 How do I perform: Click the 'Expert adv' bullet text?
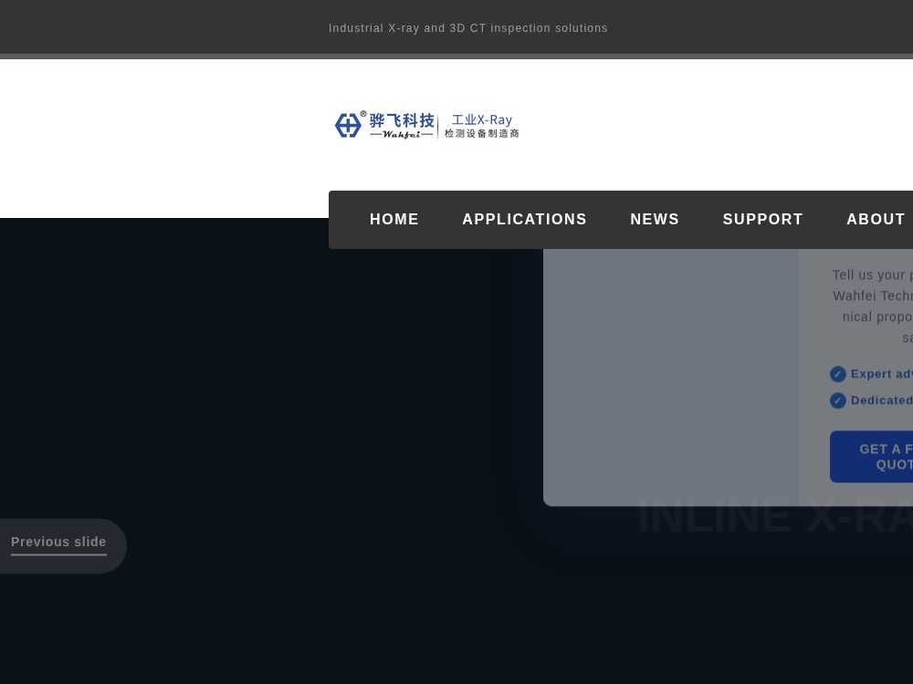tap(882, 374)
